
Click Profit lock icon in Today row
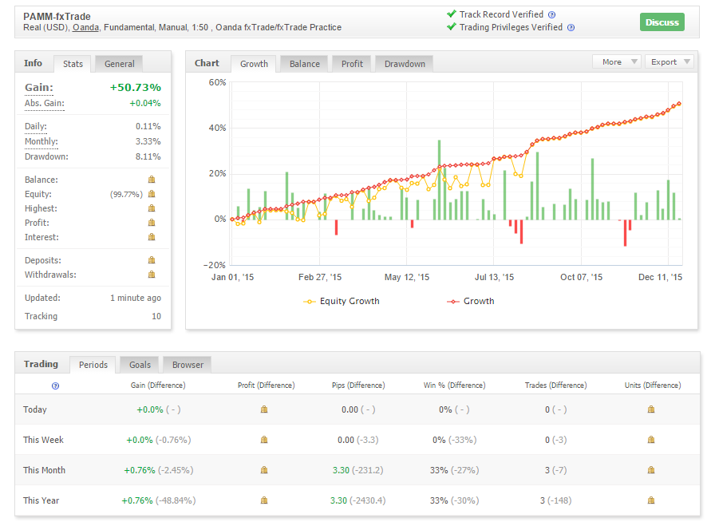pyautogui.click(x=264, y=409)
